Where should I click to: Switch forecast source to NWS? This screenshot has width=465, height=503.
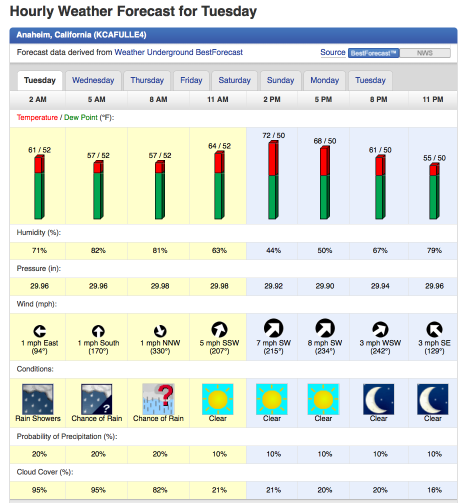pos(425,53)
